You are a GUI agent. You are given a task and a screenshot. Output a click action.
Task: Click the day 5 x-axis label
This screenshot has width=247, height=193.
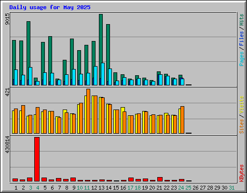(x=45, y=188)
